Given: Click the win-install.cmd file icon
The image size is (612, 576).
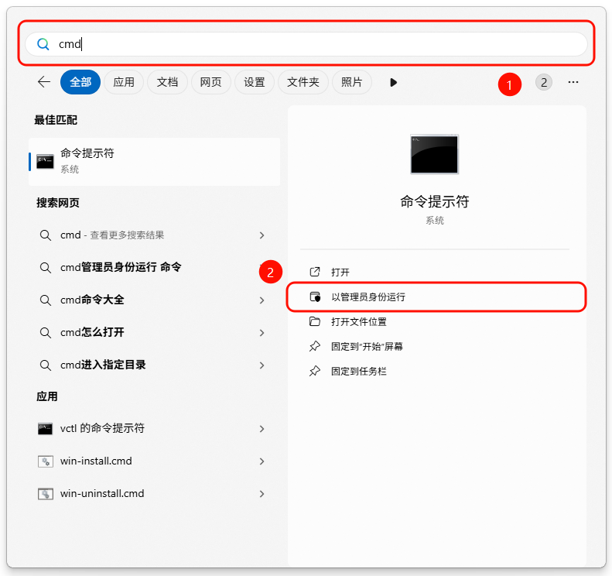Looking at the screenshot, I should (46, 461).
